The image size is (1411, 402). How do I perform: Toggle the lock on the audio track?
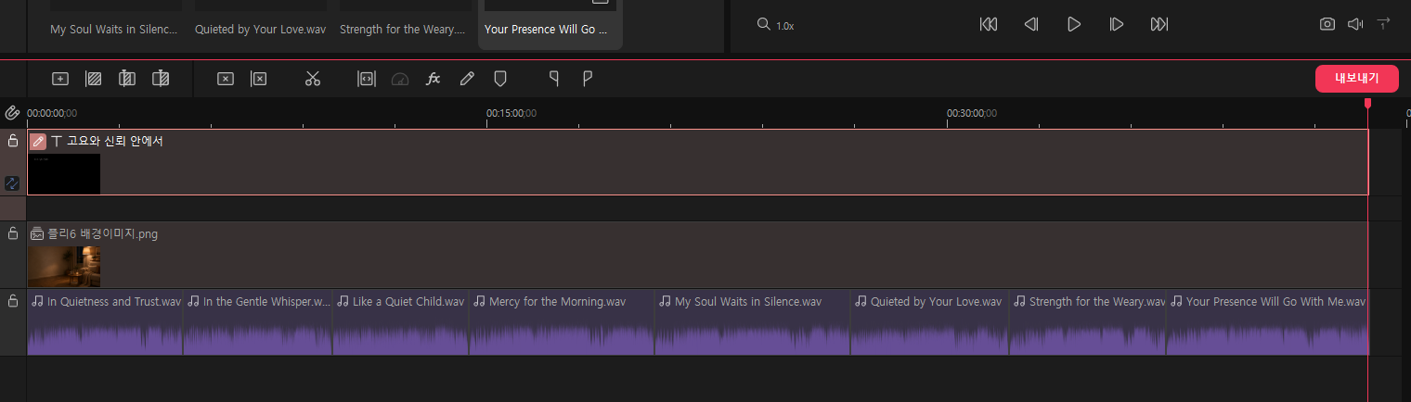[13, 301]
